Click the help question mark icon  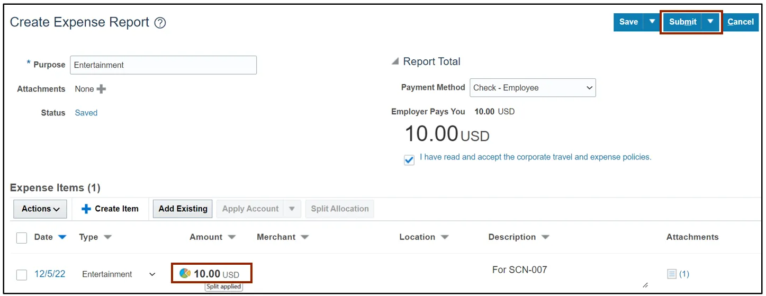(160, 23)
